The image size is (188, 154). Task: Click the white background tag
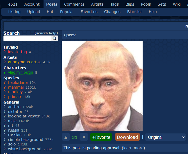click(x=25, y=149)
